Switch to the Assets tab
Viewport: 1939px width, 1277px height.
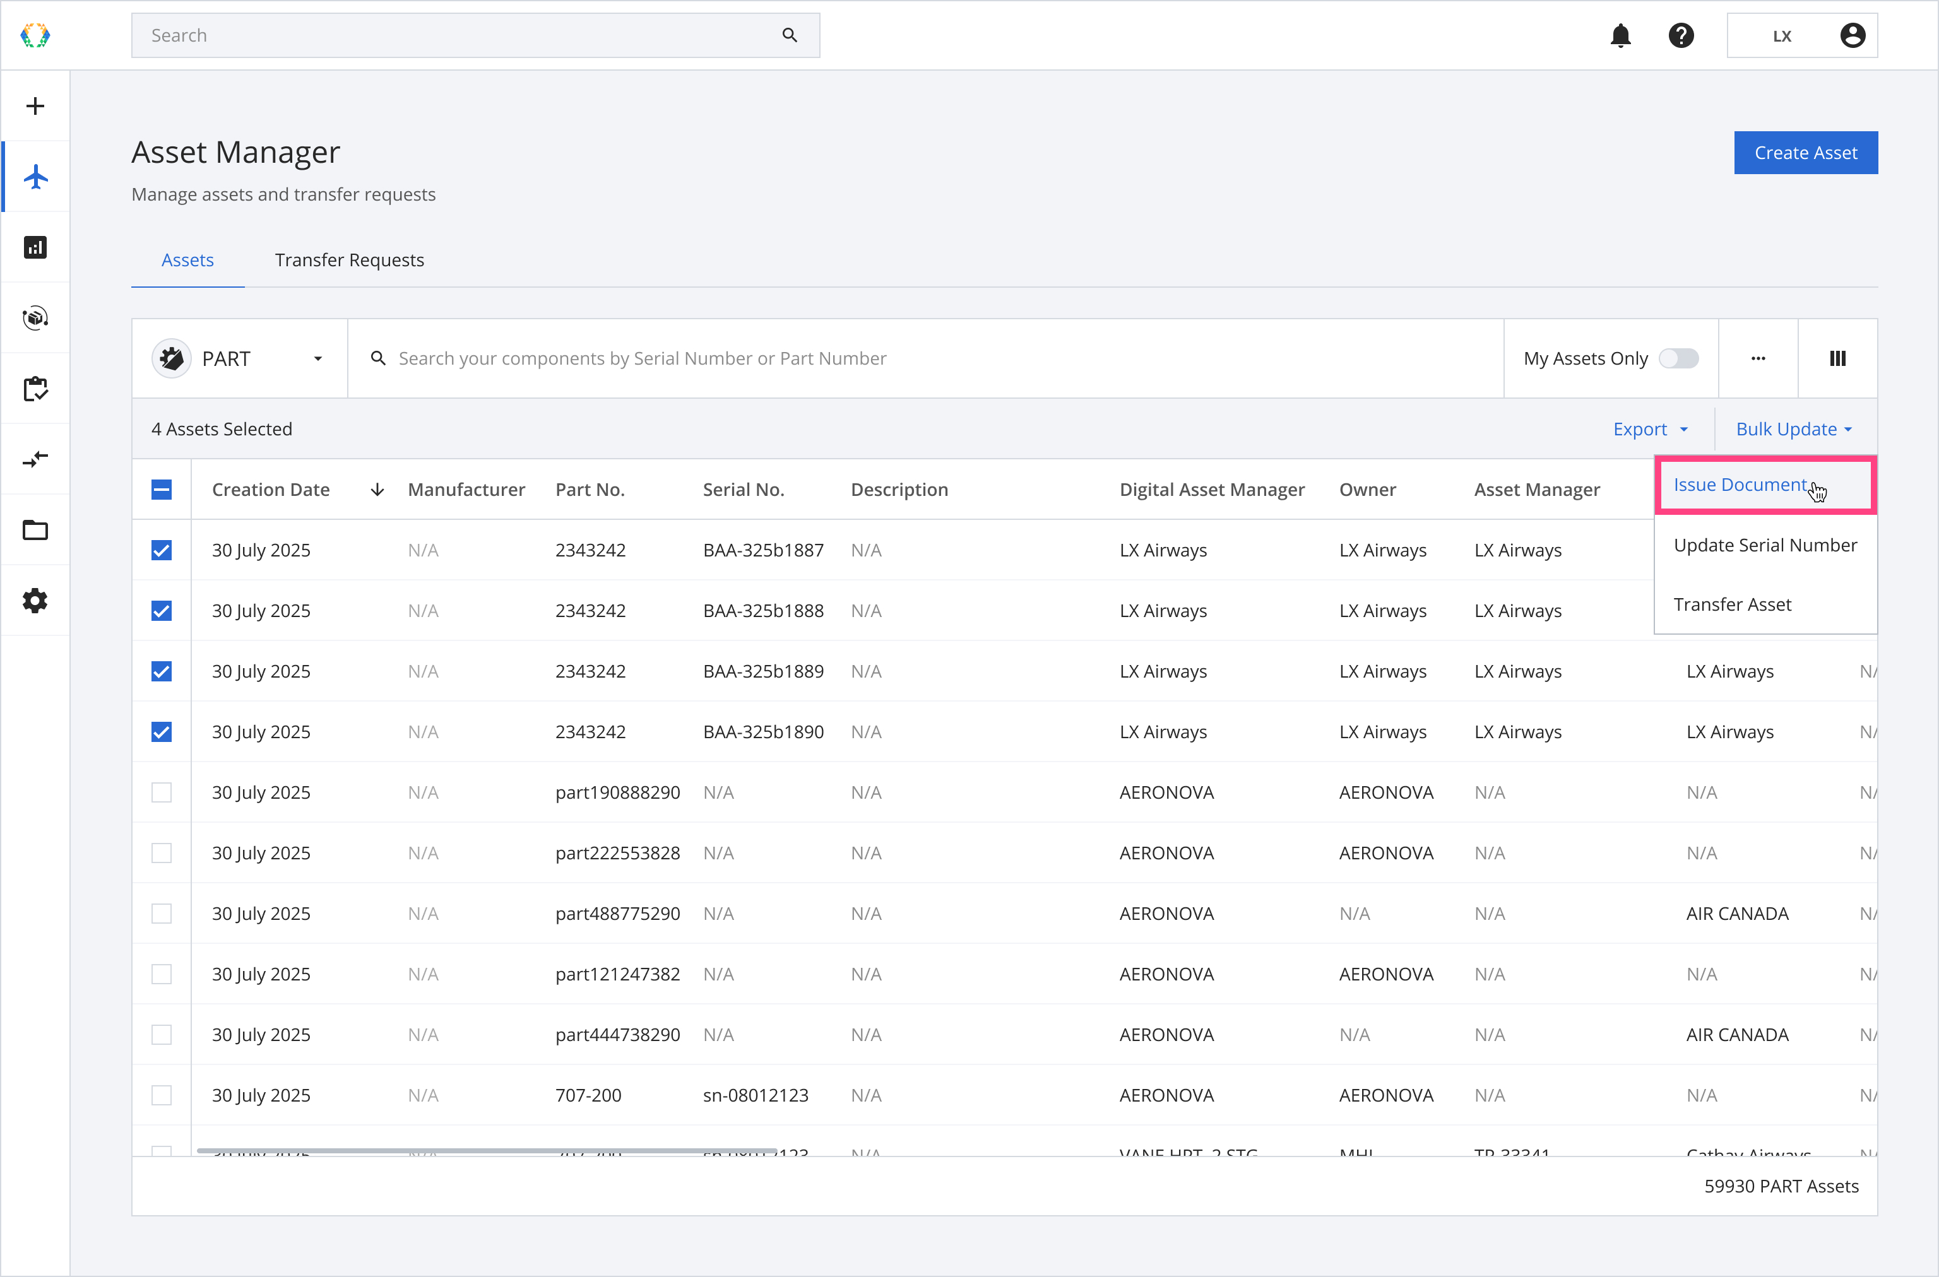tap(187, 260)
